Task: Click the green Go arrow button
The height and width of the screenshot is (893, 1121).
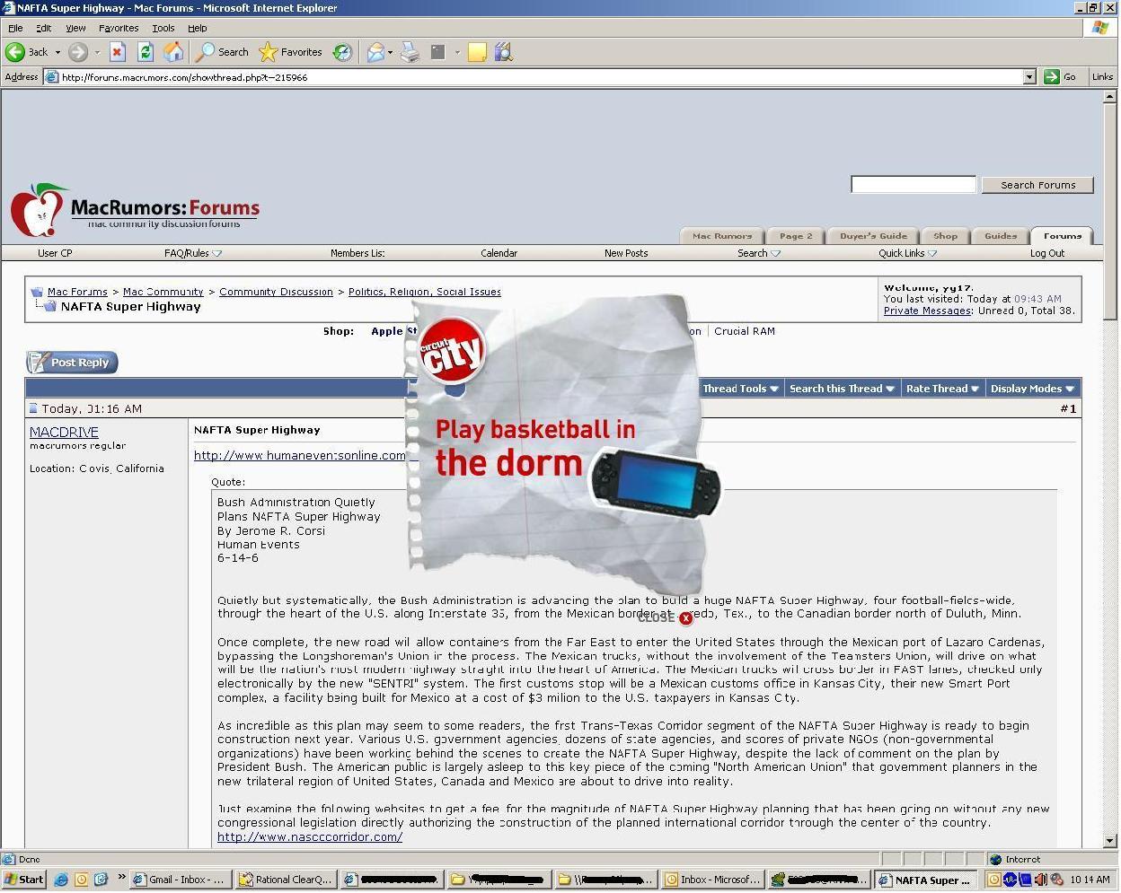Action: point(1051,77)
